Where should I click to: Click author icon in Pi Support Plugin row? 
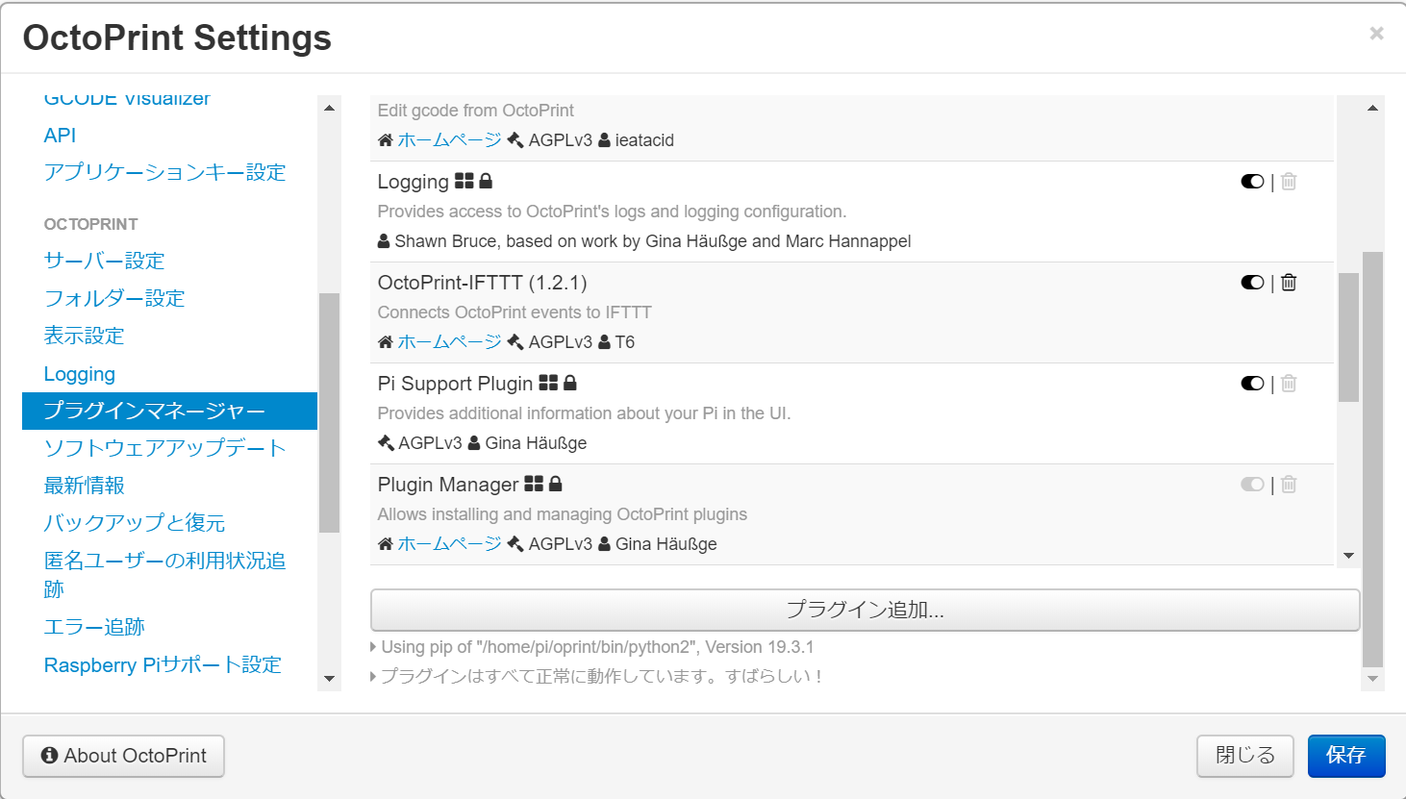(x=474, y=443)
